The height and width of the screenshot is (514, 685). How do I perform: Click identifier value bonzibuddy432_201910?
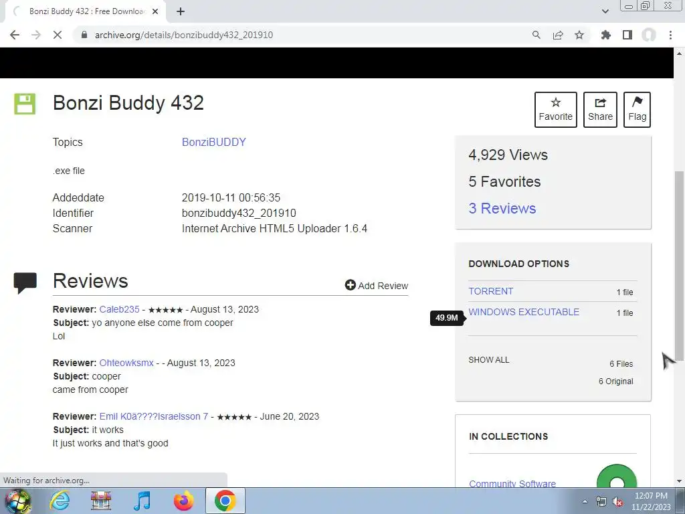[239, 213]
